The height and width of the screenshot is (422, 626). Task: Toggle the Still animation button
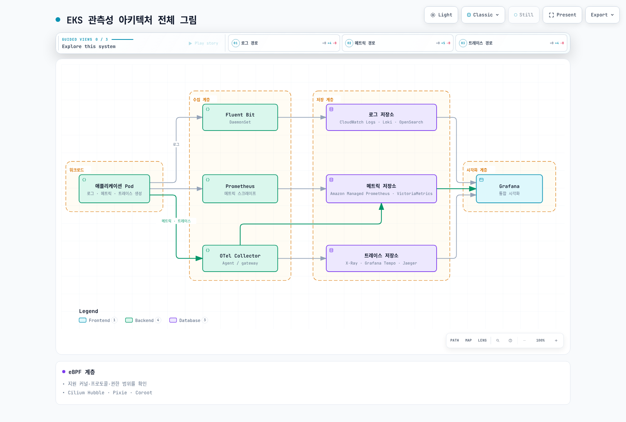tap(524, 15)
